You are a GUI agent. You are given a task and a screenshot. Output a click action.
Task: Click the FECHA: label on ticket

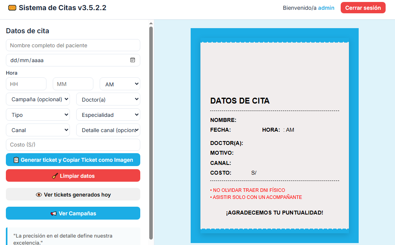point(220,130)
